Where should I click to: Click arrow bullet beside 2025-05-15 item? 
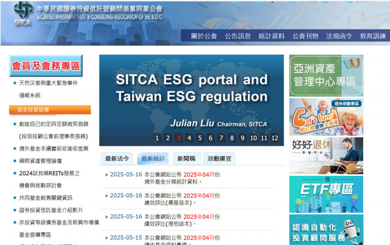[x=107, y=238]
